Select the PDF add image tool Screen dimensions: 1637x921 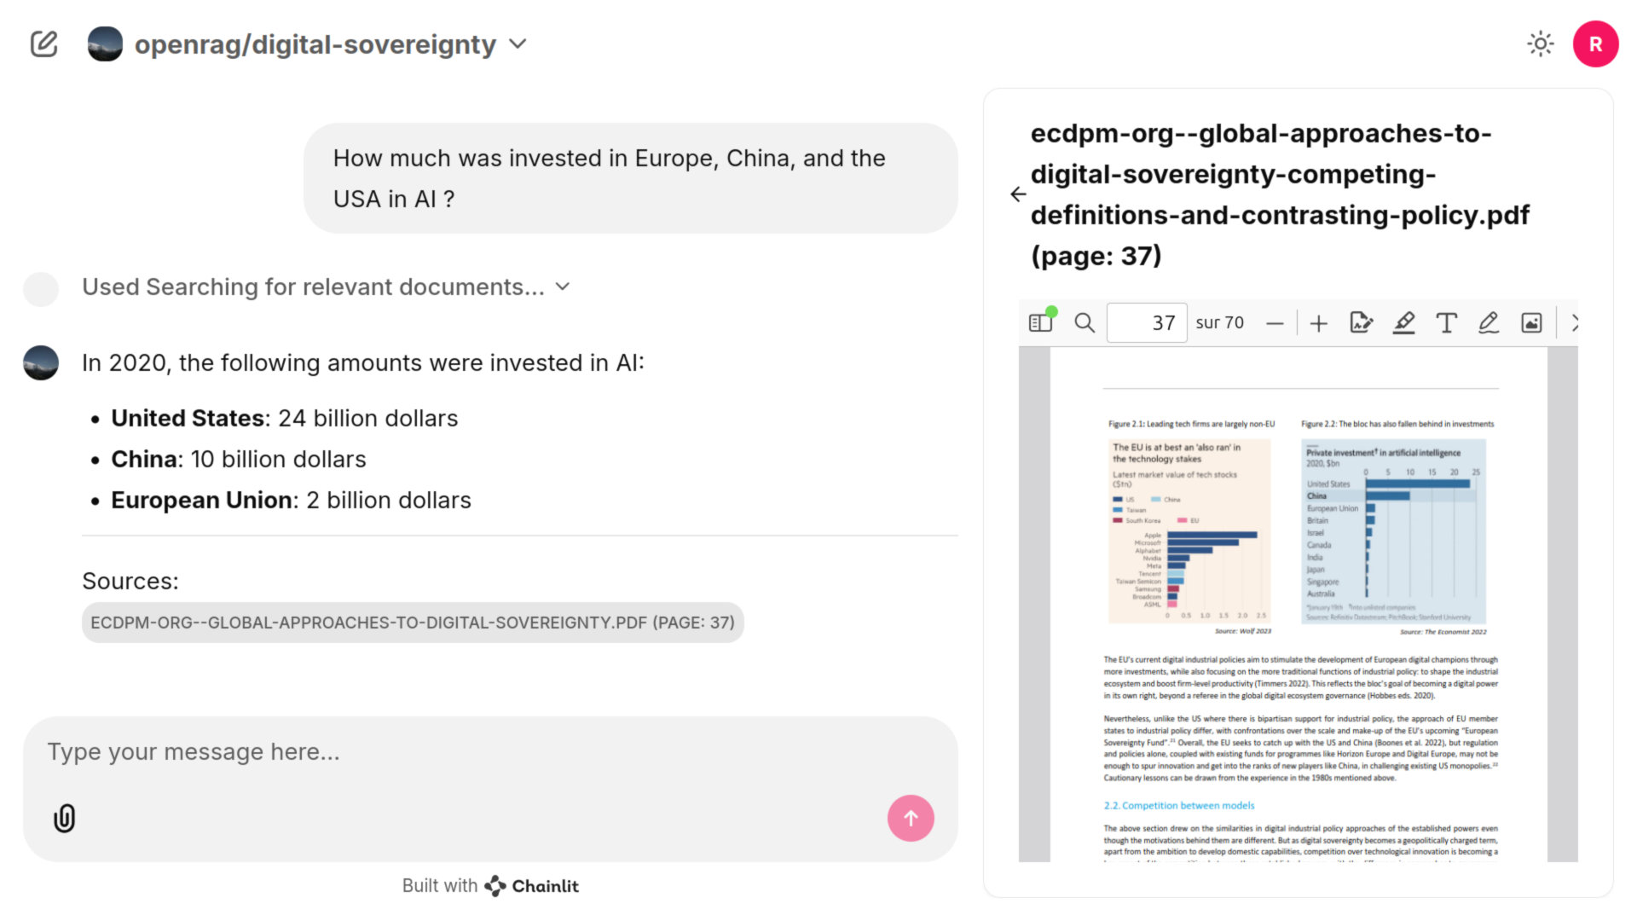[1531, 323]
